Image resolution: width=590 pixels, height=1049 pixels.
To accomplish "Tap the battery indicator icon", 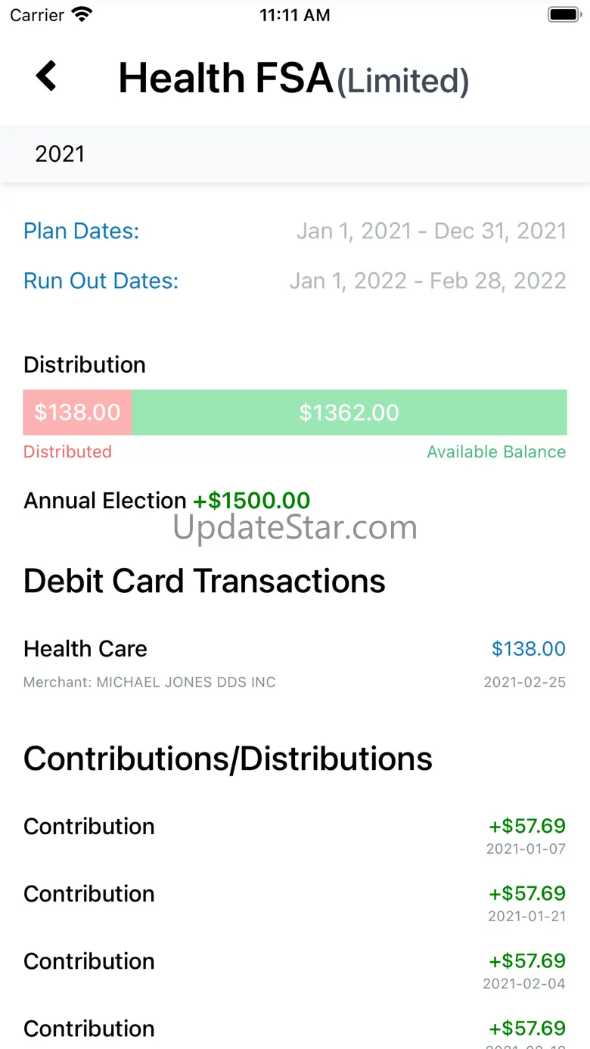I will click(x=563, y=14).
